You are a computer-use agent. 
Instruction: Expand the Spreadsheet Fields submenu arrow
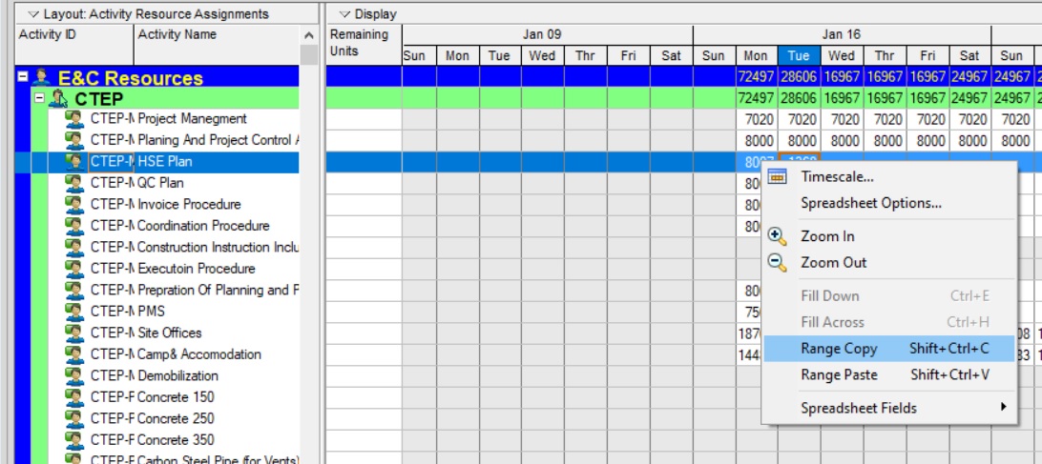click(x=1004, y=407)
